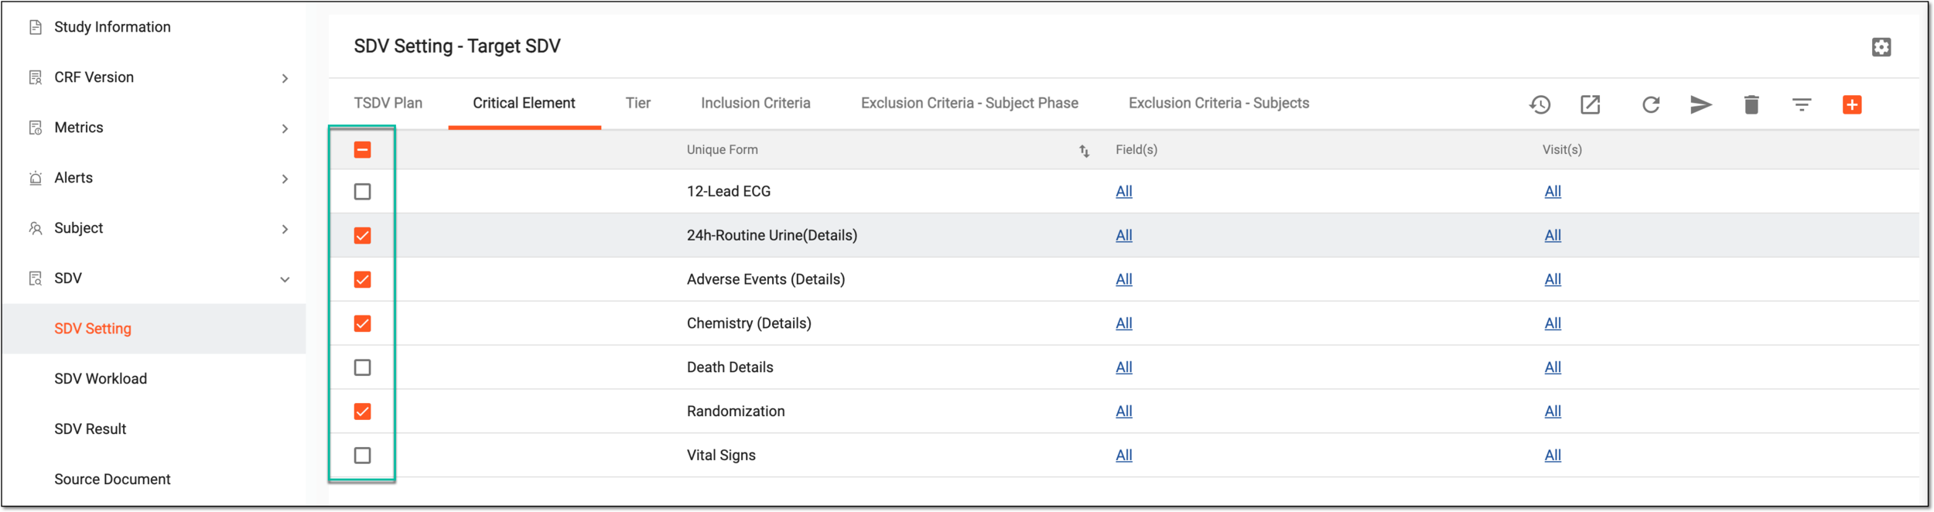Click the Adverse Events (Details) form name
1934x512 pixels.
click(766, 280)
